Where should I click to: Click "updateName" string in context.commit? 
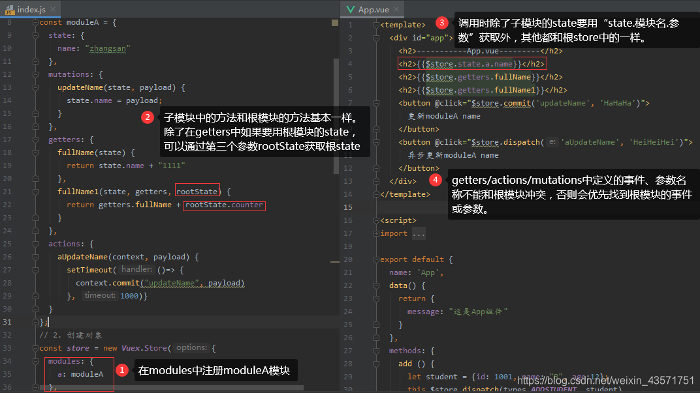tap(172, 283)
